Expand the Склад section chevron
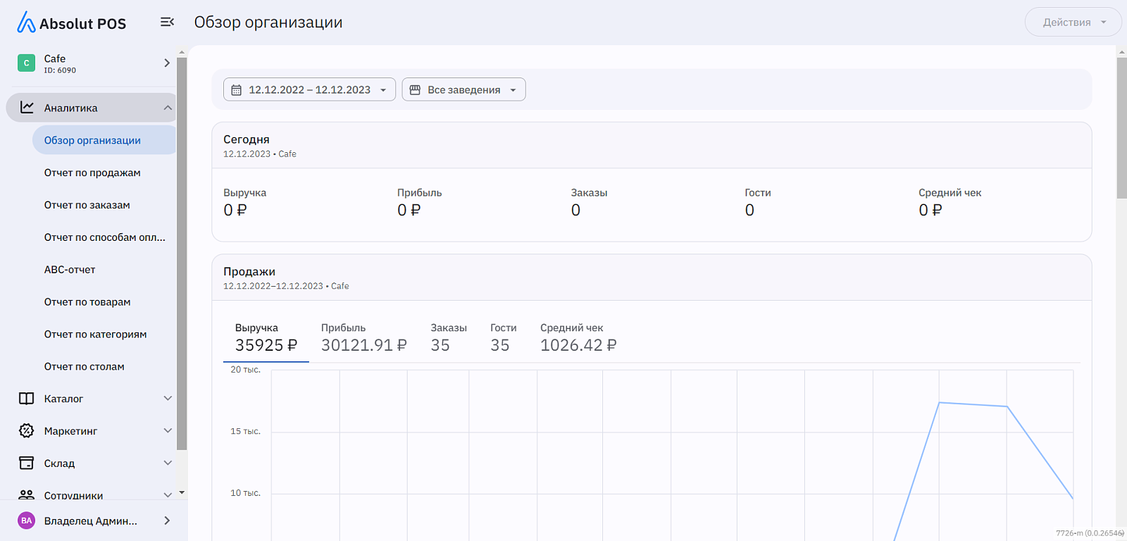 [x=168, y=463]
